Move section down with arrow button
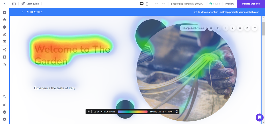This screenshot has width=265, height=124. click(233, 28)
